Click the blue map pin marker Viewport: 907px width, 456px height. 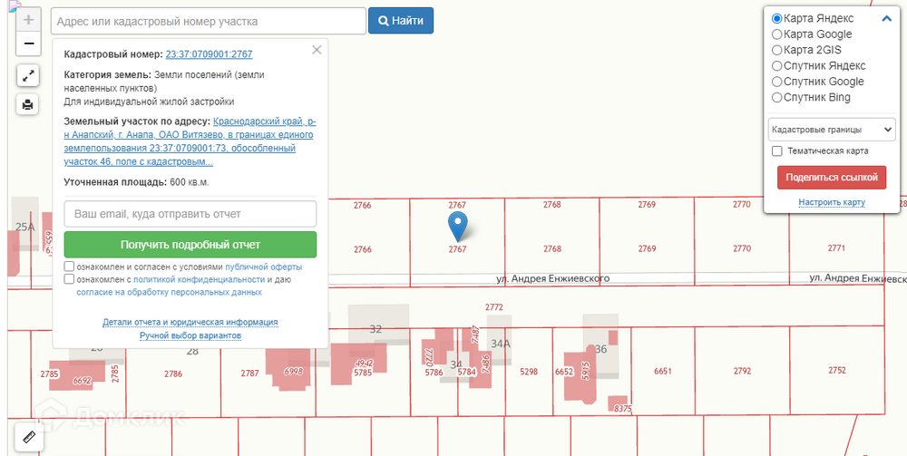pos(458,226)
